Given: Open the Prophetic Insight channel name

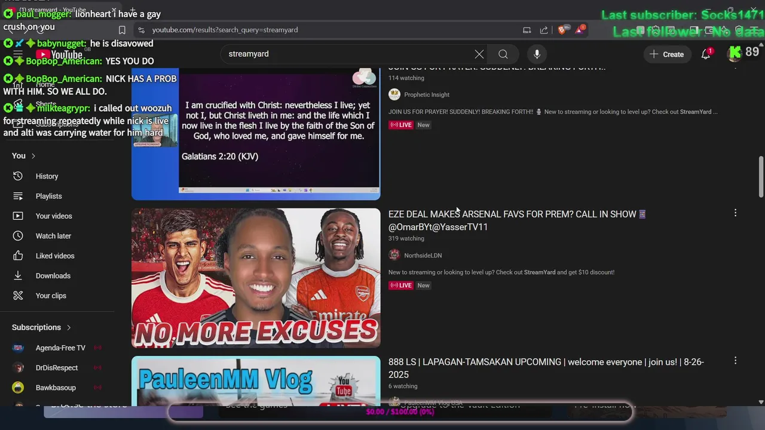Looking at the screenshot, I should click(427, 94).
